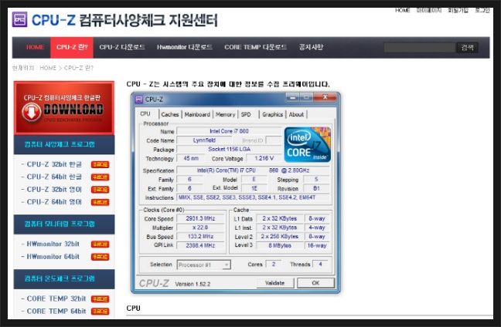
Task: Click orange badge beside HWmonitor 64bit
Action: pos(100,257)
